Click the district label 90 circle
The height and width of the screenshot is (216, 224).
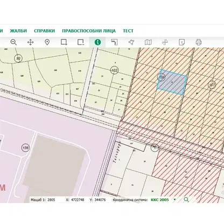(x=18, y=58)
